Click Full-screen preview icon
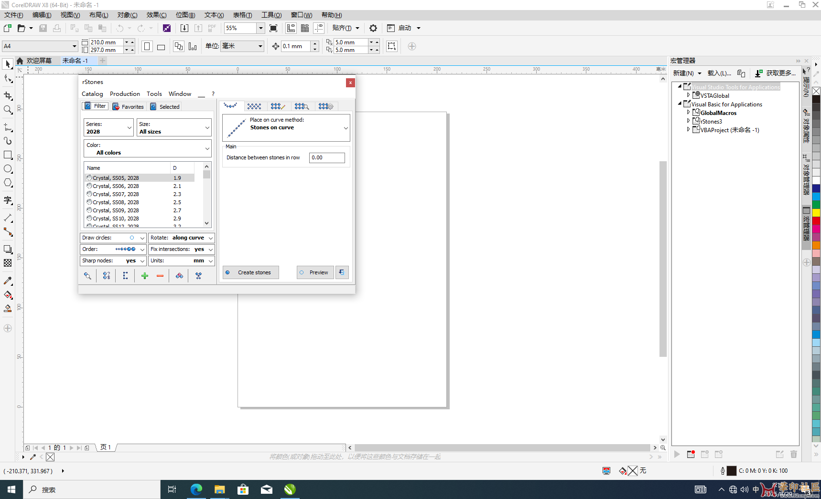Image resolution: width=821 pixels, height=499 pixels. point(273,28)
